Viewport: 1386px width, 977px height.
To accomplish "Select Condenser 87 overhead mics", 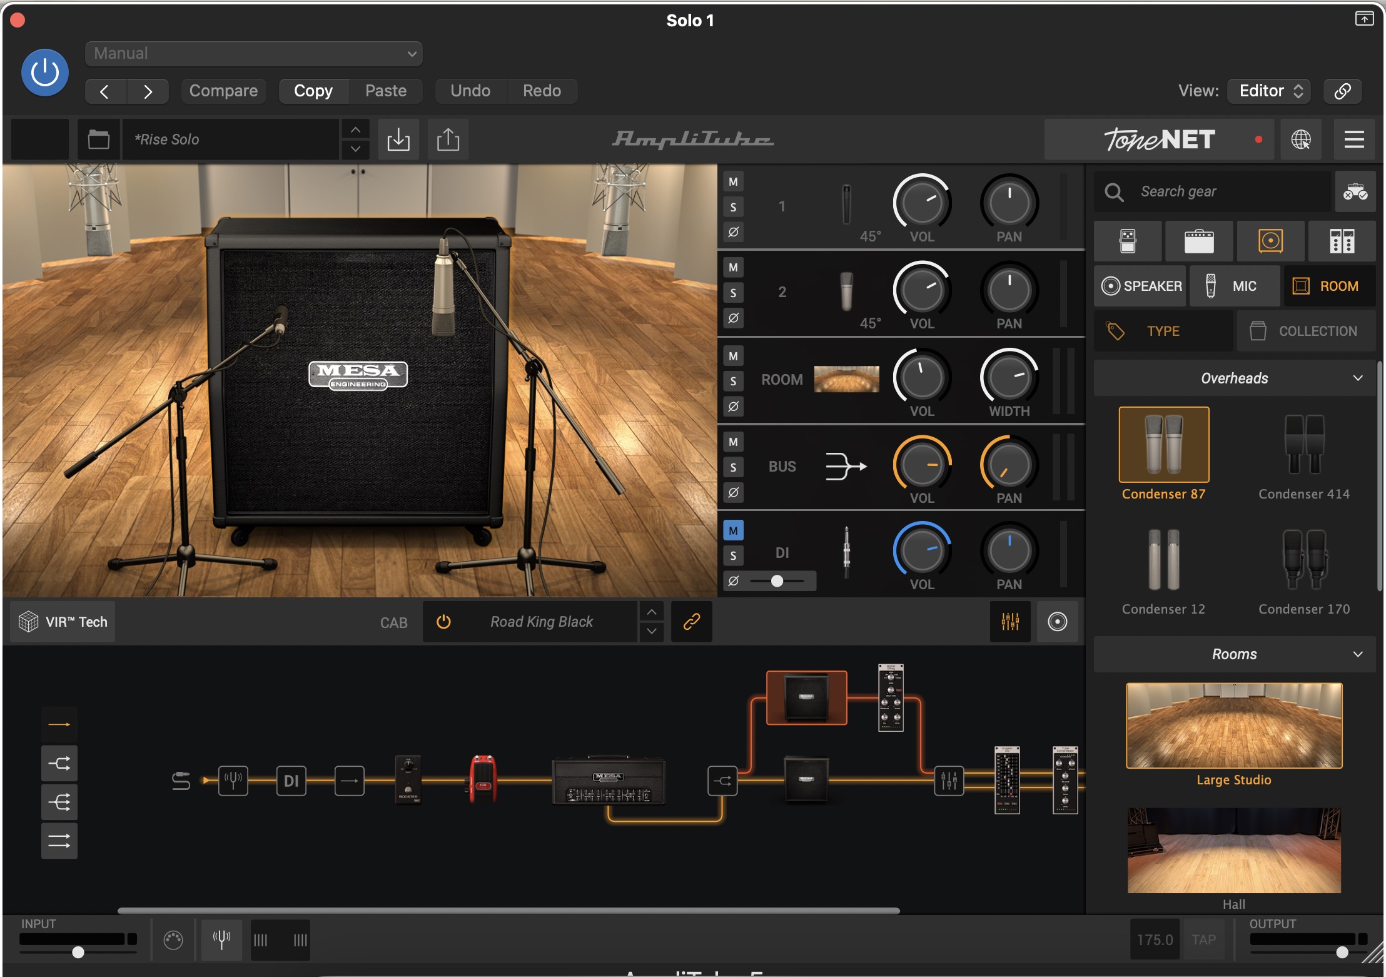I will point(1163,454).
